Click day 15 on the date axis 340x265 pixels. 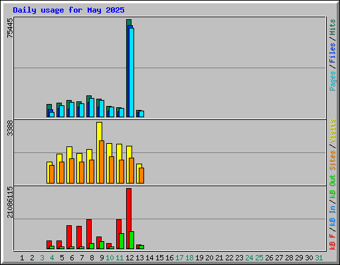[159, 258]
